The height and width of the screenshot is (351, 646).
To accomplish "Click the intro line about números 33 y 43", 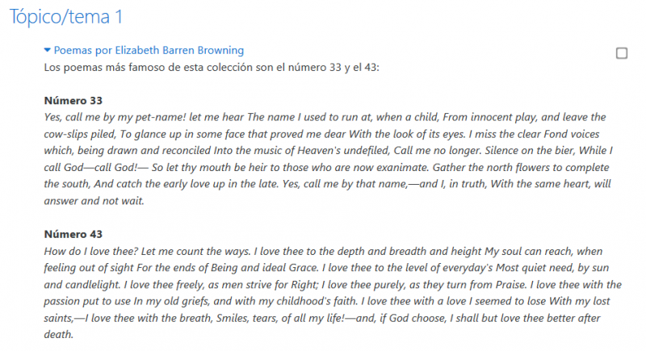I will tap(212, 66).
